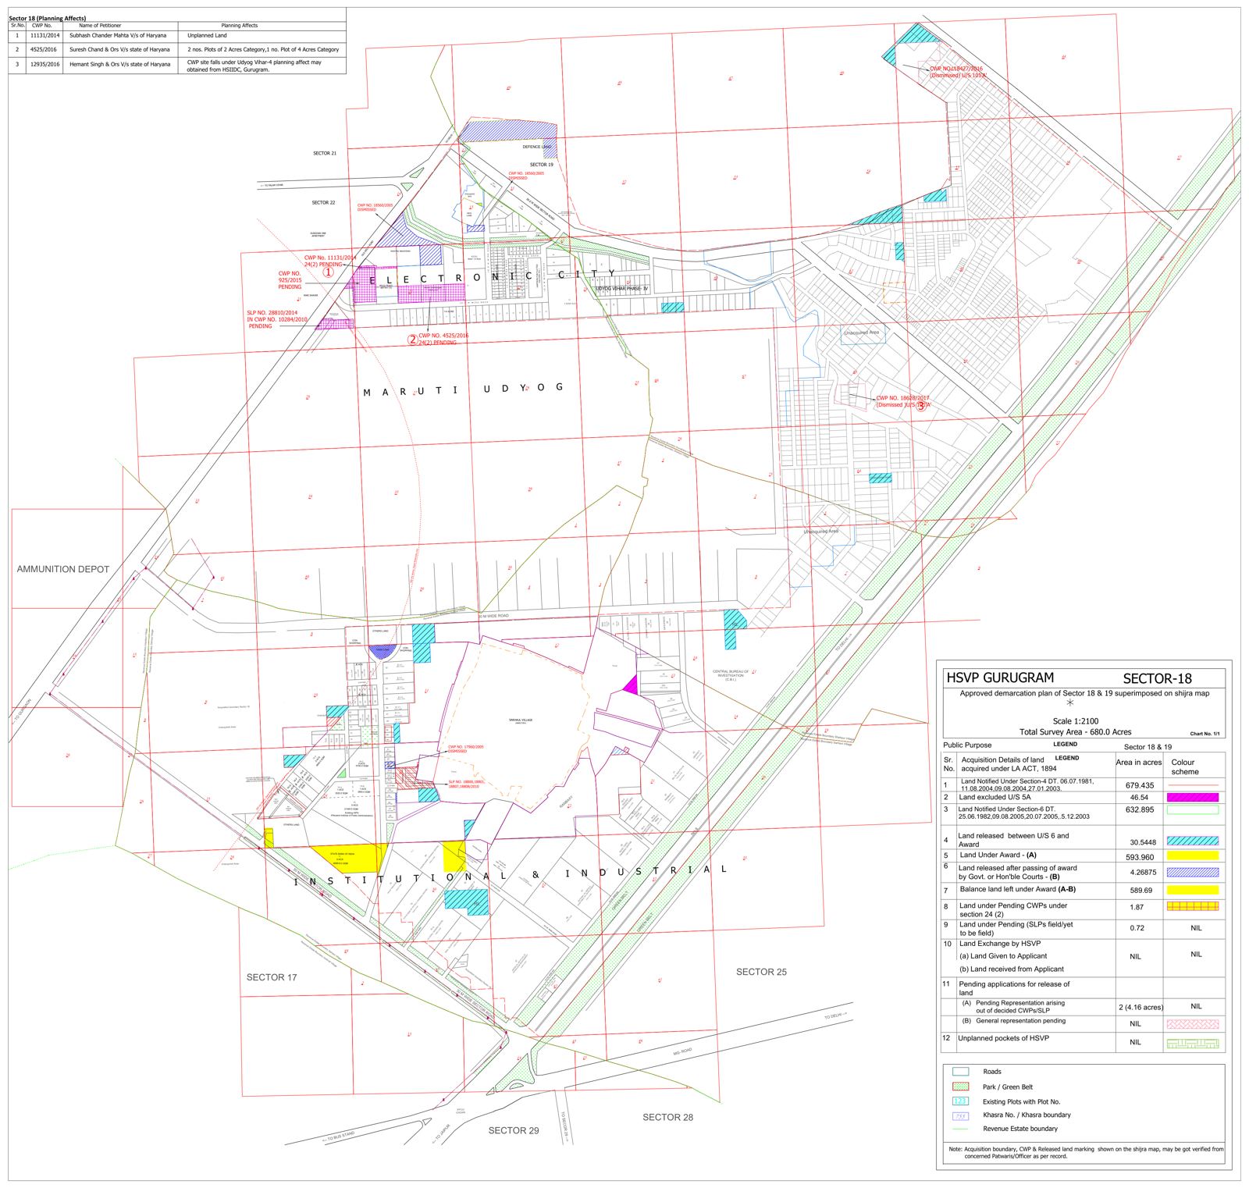
Task: Click the 'HSVP GURUGRAM' title text
Action: click(1000, 678)
